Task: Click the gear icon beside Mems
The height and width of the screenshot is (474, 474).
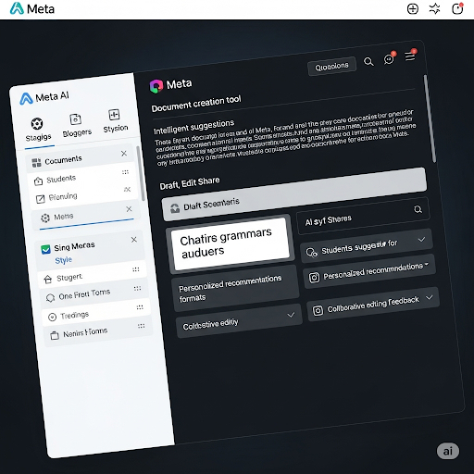Action: click(x=45, y=218)
